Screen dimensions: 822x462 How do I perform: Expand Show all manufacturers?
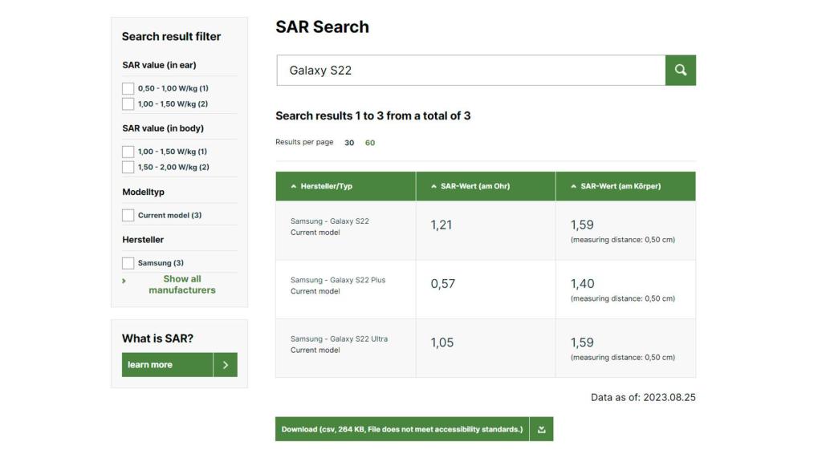coord(182,285)
